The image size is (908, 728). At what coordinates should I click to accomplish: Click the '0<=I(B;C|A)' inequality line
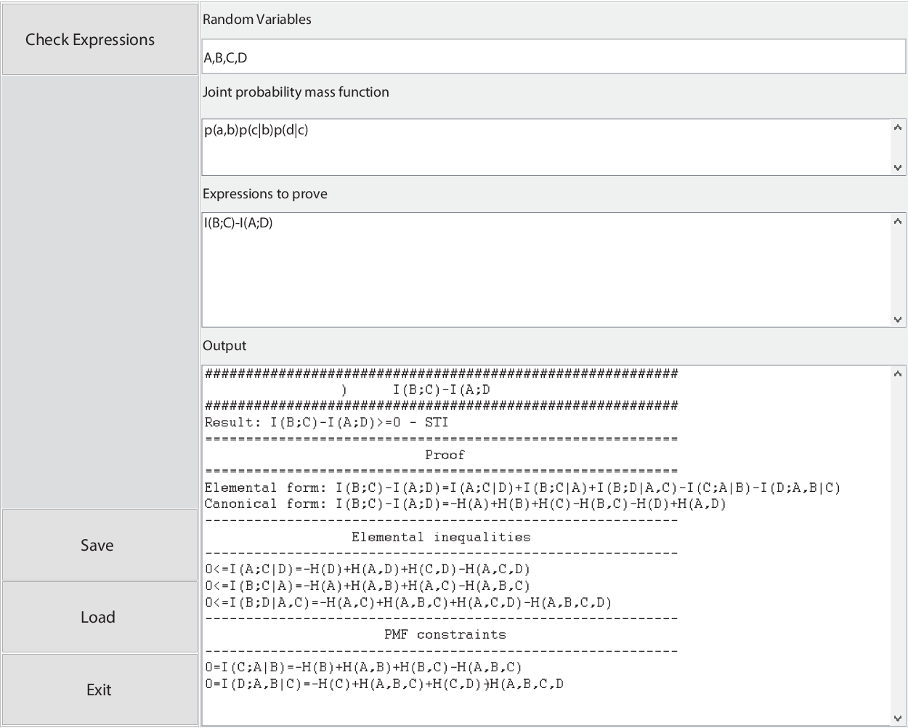(367, 585)
